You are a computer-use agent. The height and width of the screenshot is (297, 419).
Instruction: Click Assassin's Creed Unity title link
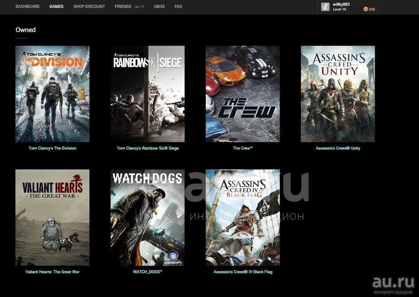click(x=338, y=148)
